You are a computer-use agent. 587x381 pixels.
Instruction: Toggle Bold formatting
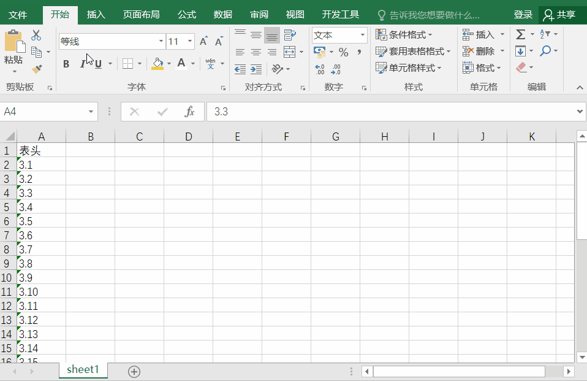point(66,64)
